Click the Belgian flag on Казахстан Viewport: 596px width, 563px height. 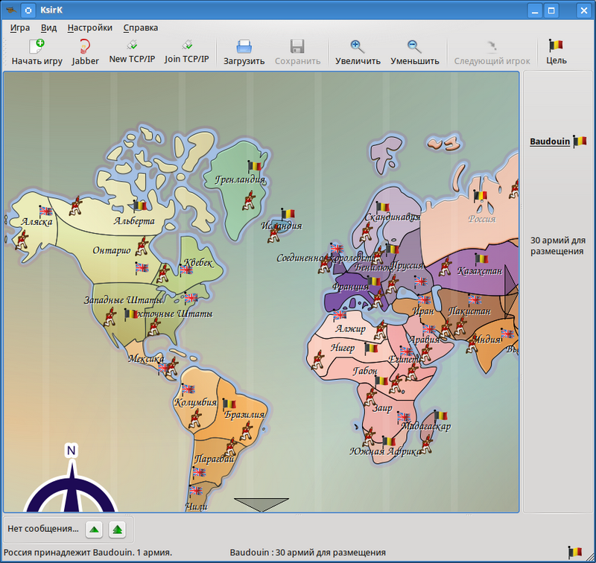click(x=481, y=259)
